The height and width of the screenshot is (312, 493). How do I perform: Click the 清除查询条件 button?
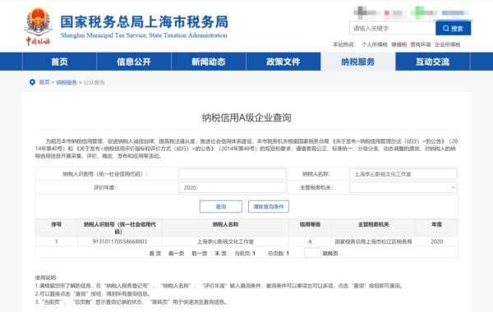[x=269, y=207]
